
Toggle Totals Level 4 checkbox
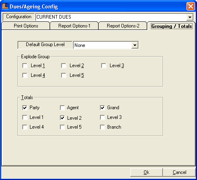pos(25,127)
